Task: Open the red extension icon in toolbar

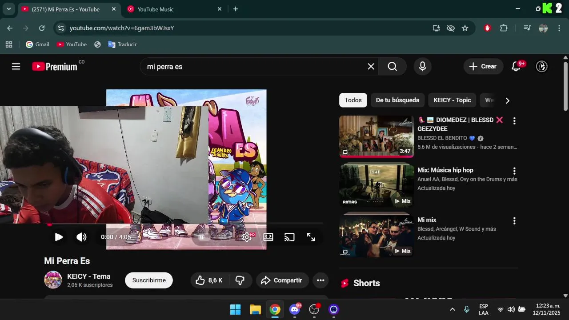Action: point(488,28)
